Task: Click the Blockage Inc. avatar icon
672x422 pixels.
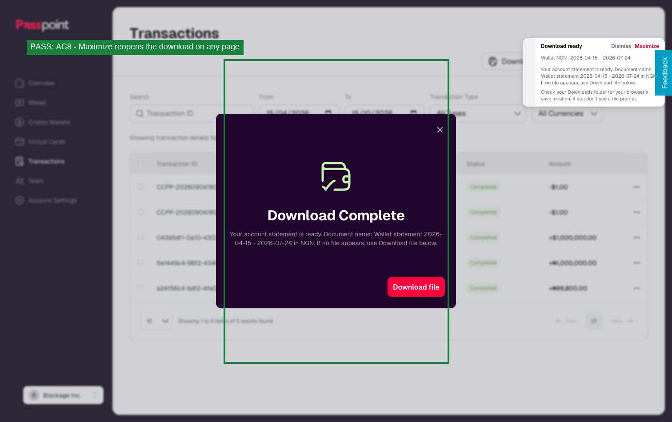Action: coord(34,395)
